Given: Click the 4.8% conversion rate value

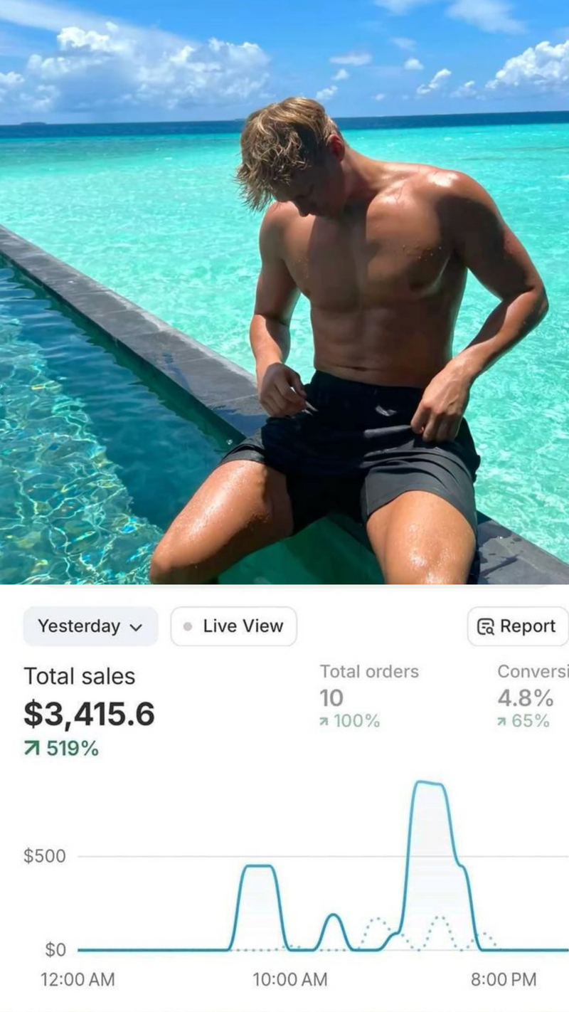Looking at the screenshot, I should coord(525,697).
